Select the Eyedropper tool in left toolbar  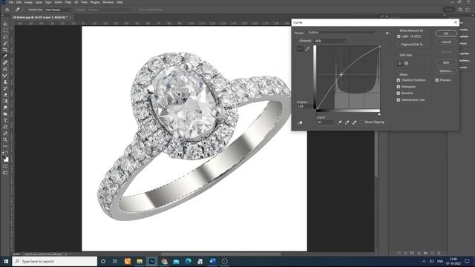tap(5, 56)
